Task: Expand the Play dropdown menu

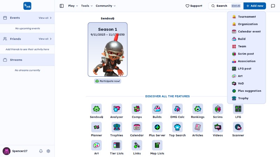Action: coord(73,6)
